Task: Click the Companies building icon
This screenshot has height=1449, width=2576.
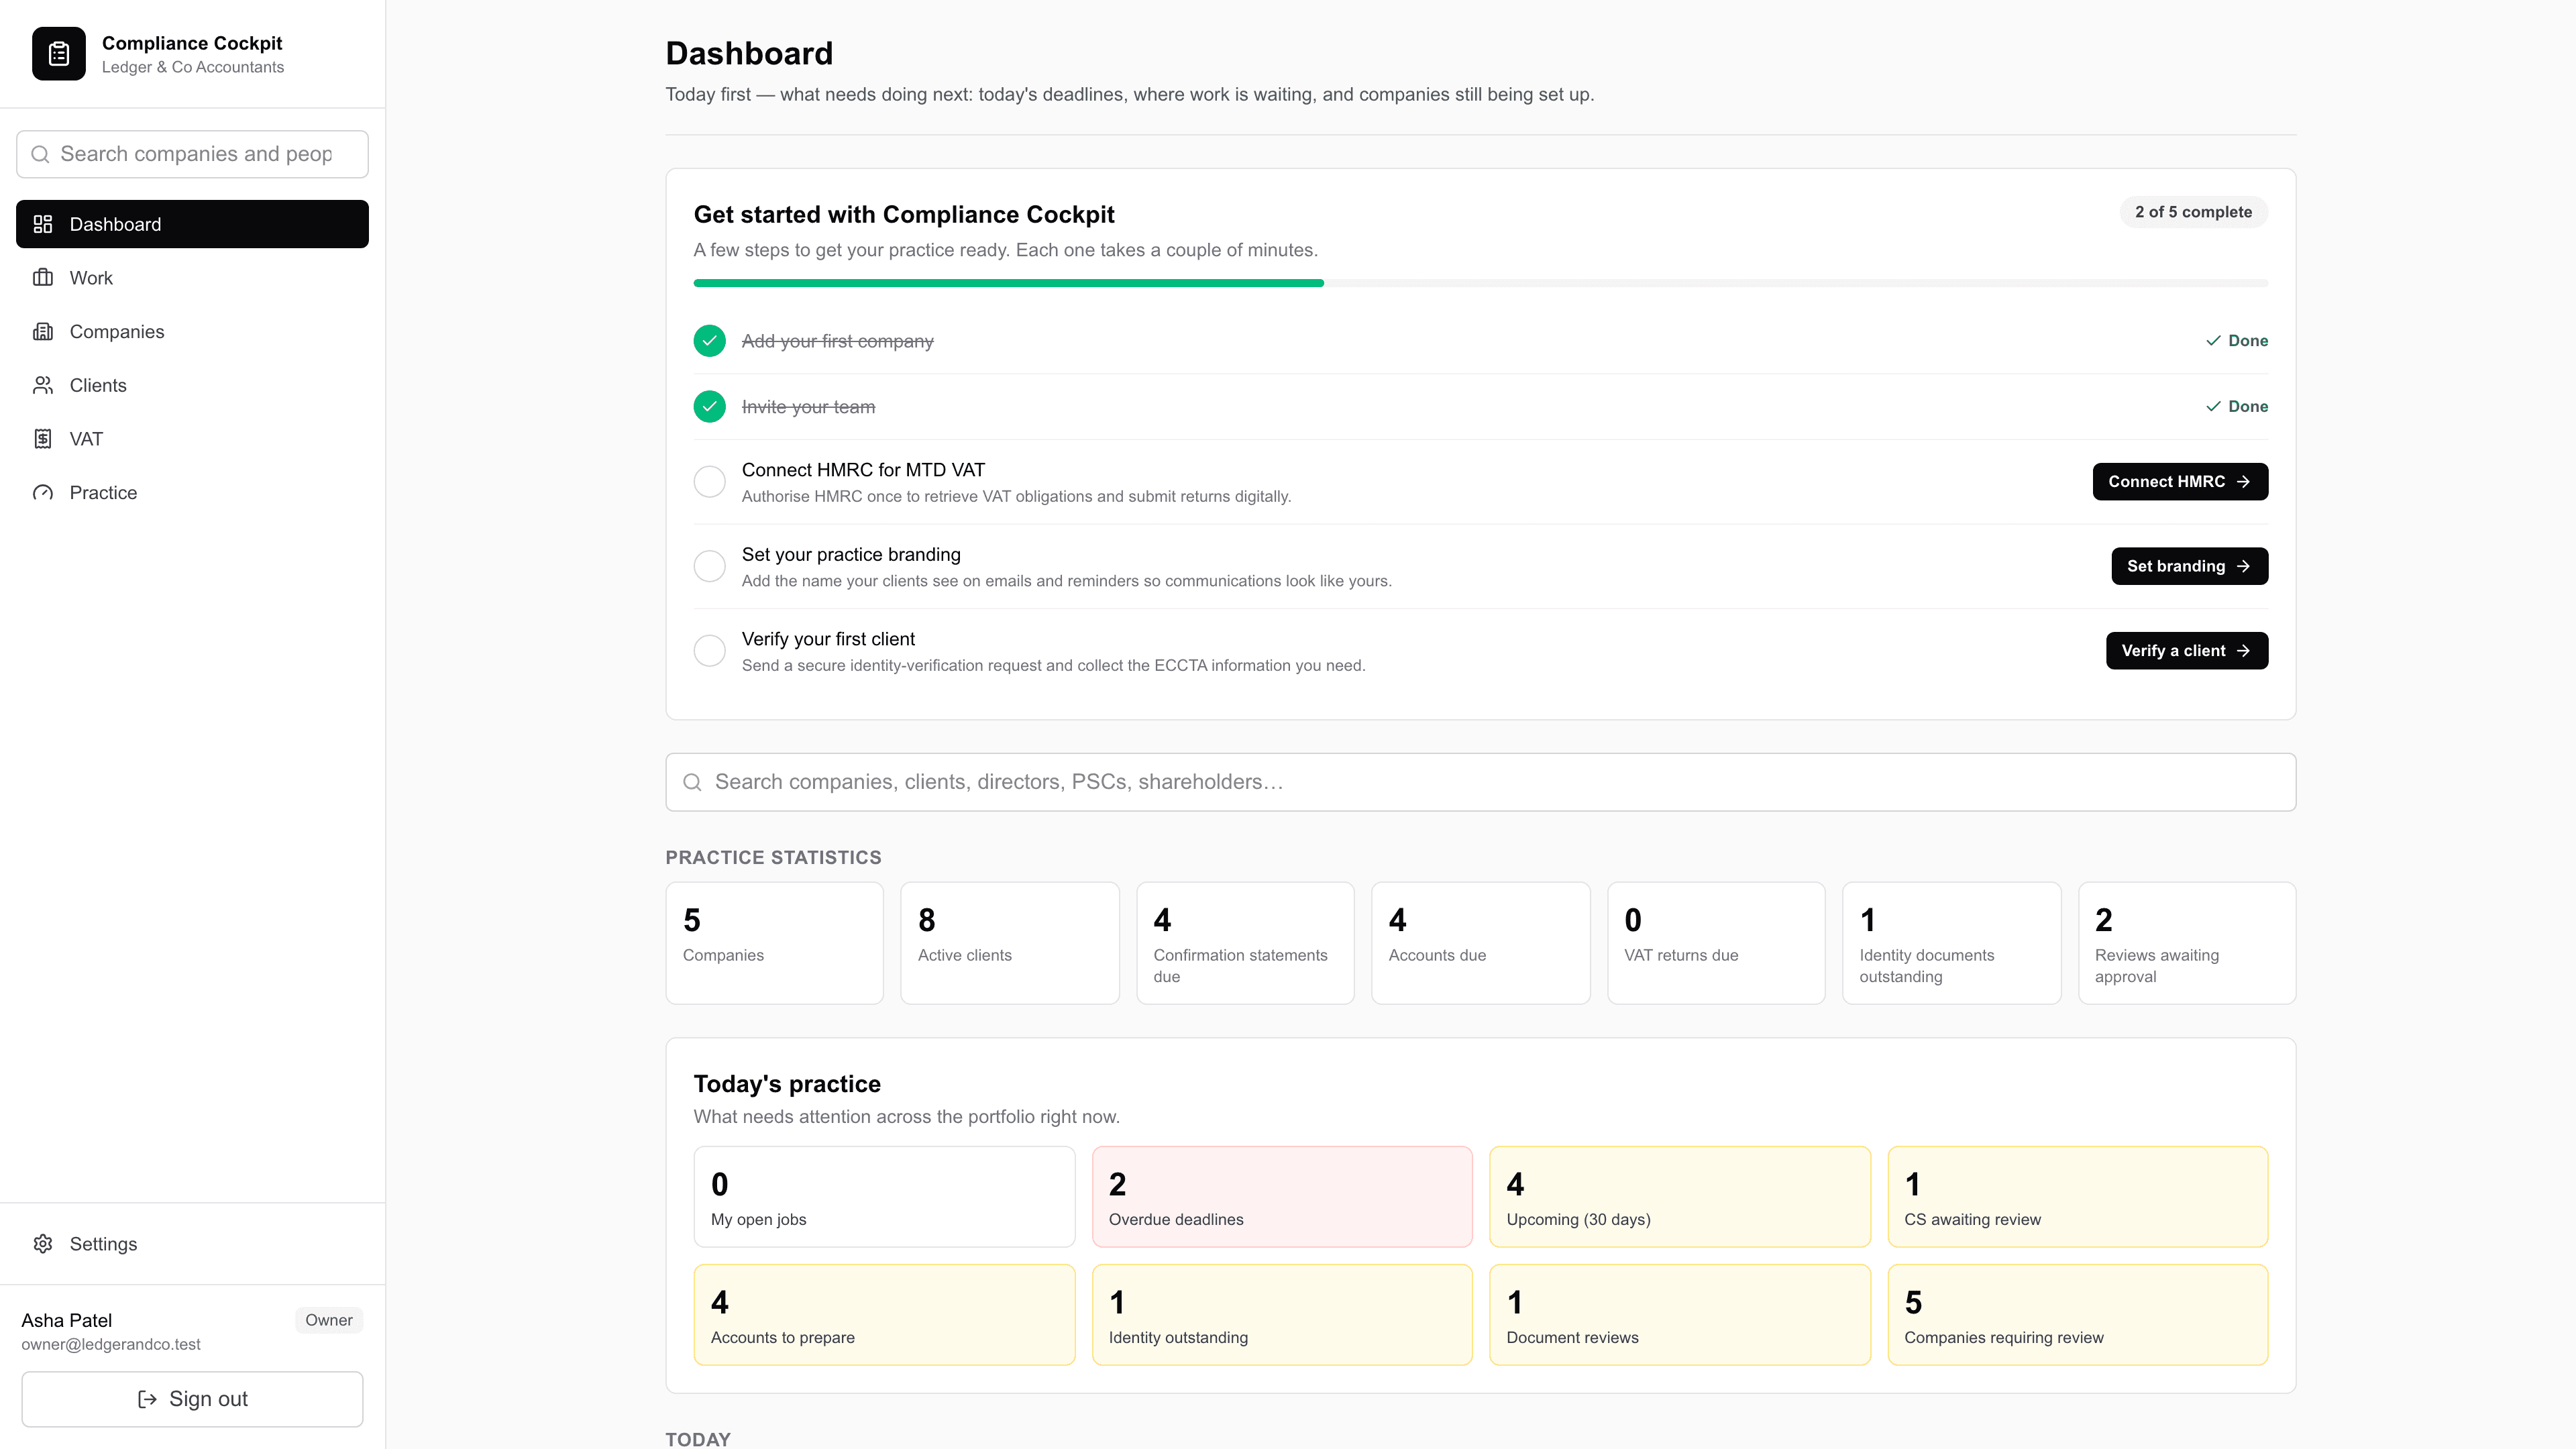Action: pyautogui.click(x=43, y=332)
